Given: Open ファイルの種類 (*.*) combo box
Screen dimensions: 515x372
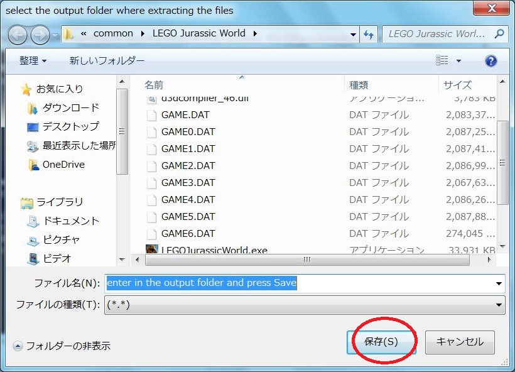Looking at the screenshot, I should tap(305, 305).
